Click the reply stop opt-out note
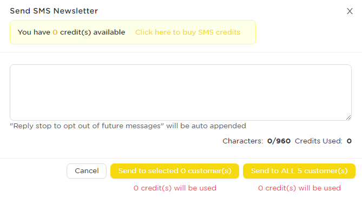Viewport: 362px width, 197px height. click(128, 126)
